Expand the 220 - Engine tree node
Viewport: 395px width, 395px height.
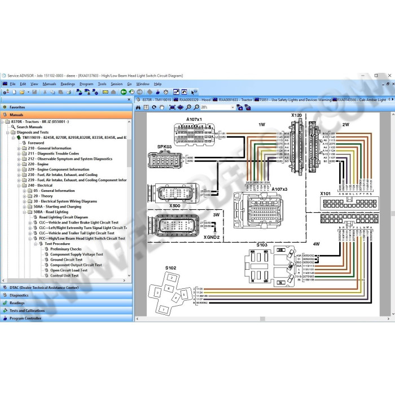19,165
